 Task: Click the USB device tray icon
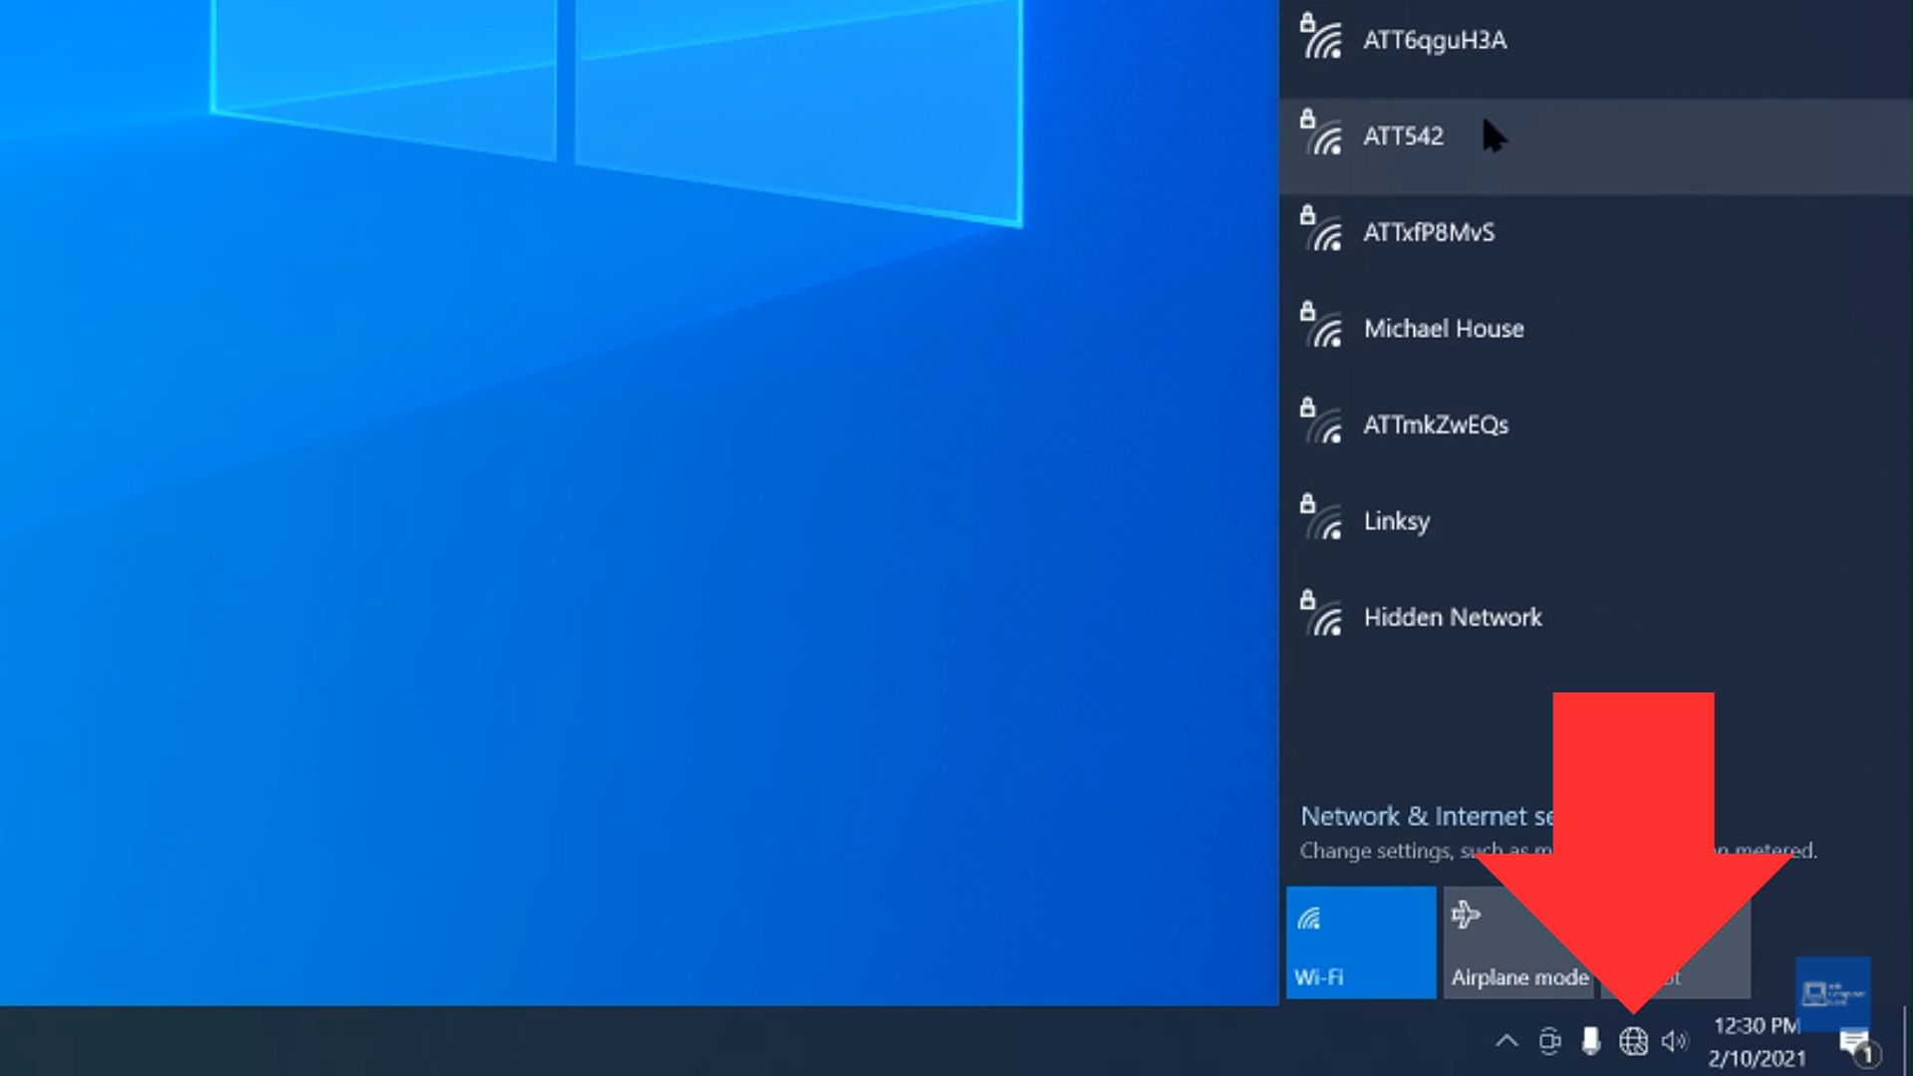[1591, 1041]
